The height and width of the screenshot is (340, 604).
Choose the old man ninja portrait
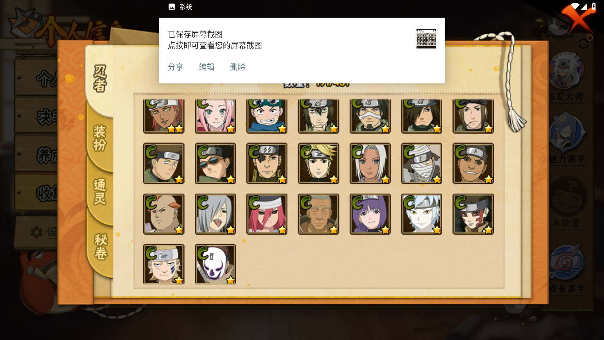pos(318,214)
